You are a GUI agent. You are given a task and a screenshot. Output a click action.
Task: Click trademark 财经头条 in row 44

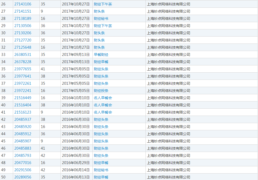point(101,134)
